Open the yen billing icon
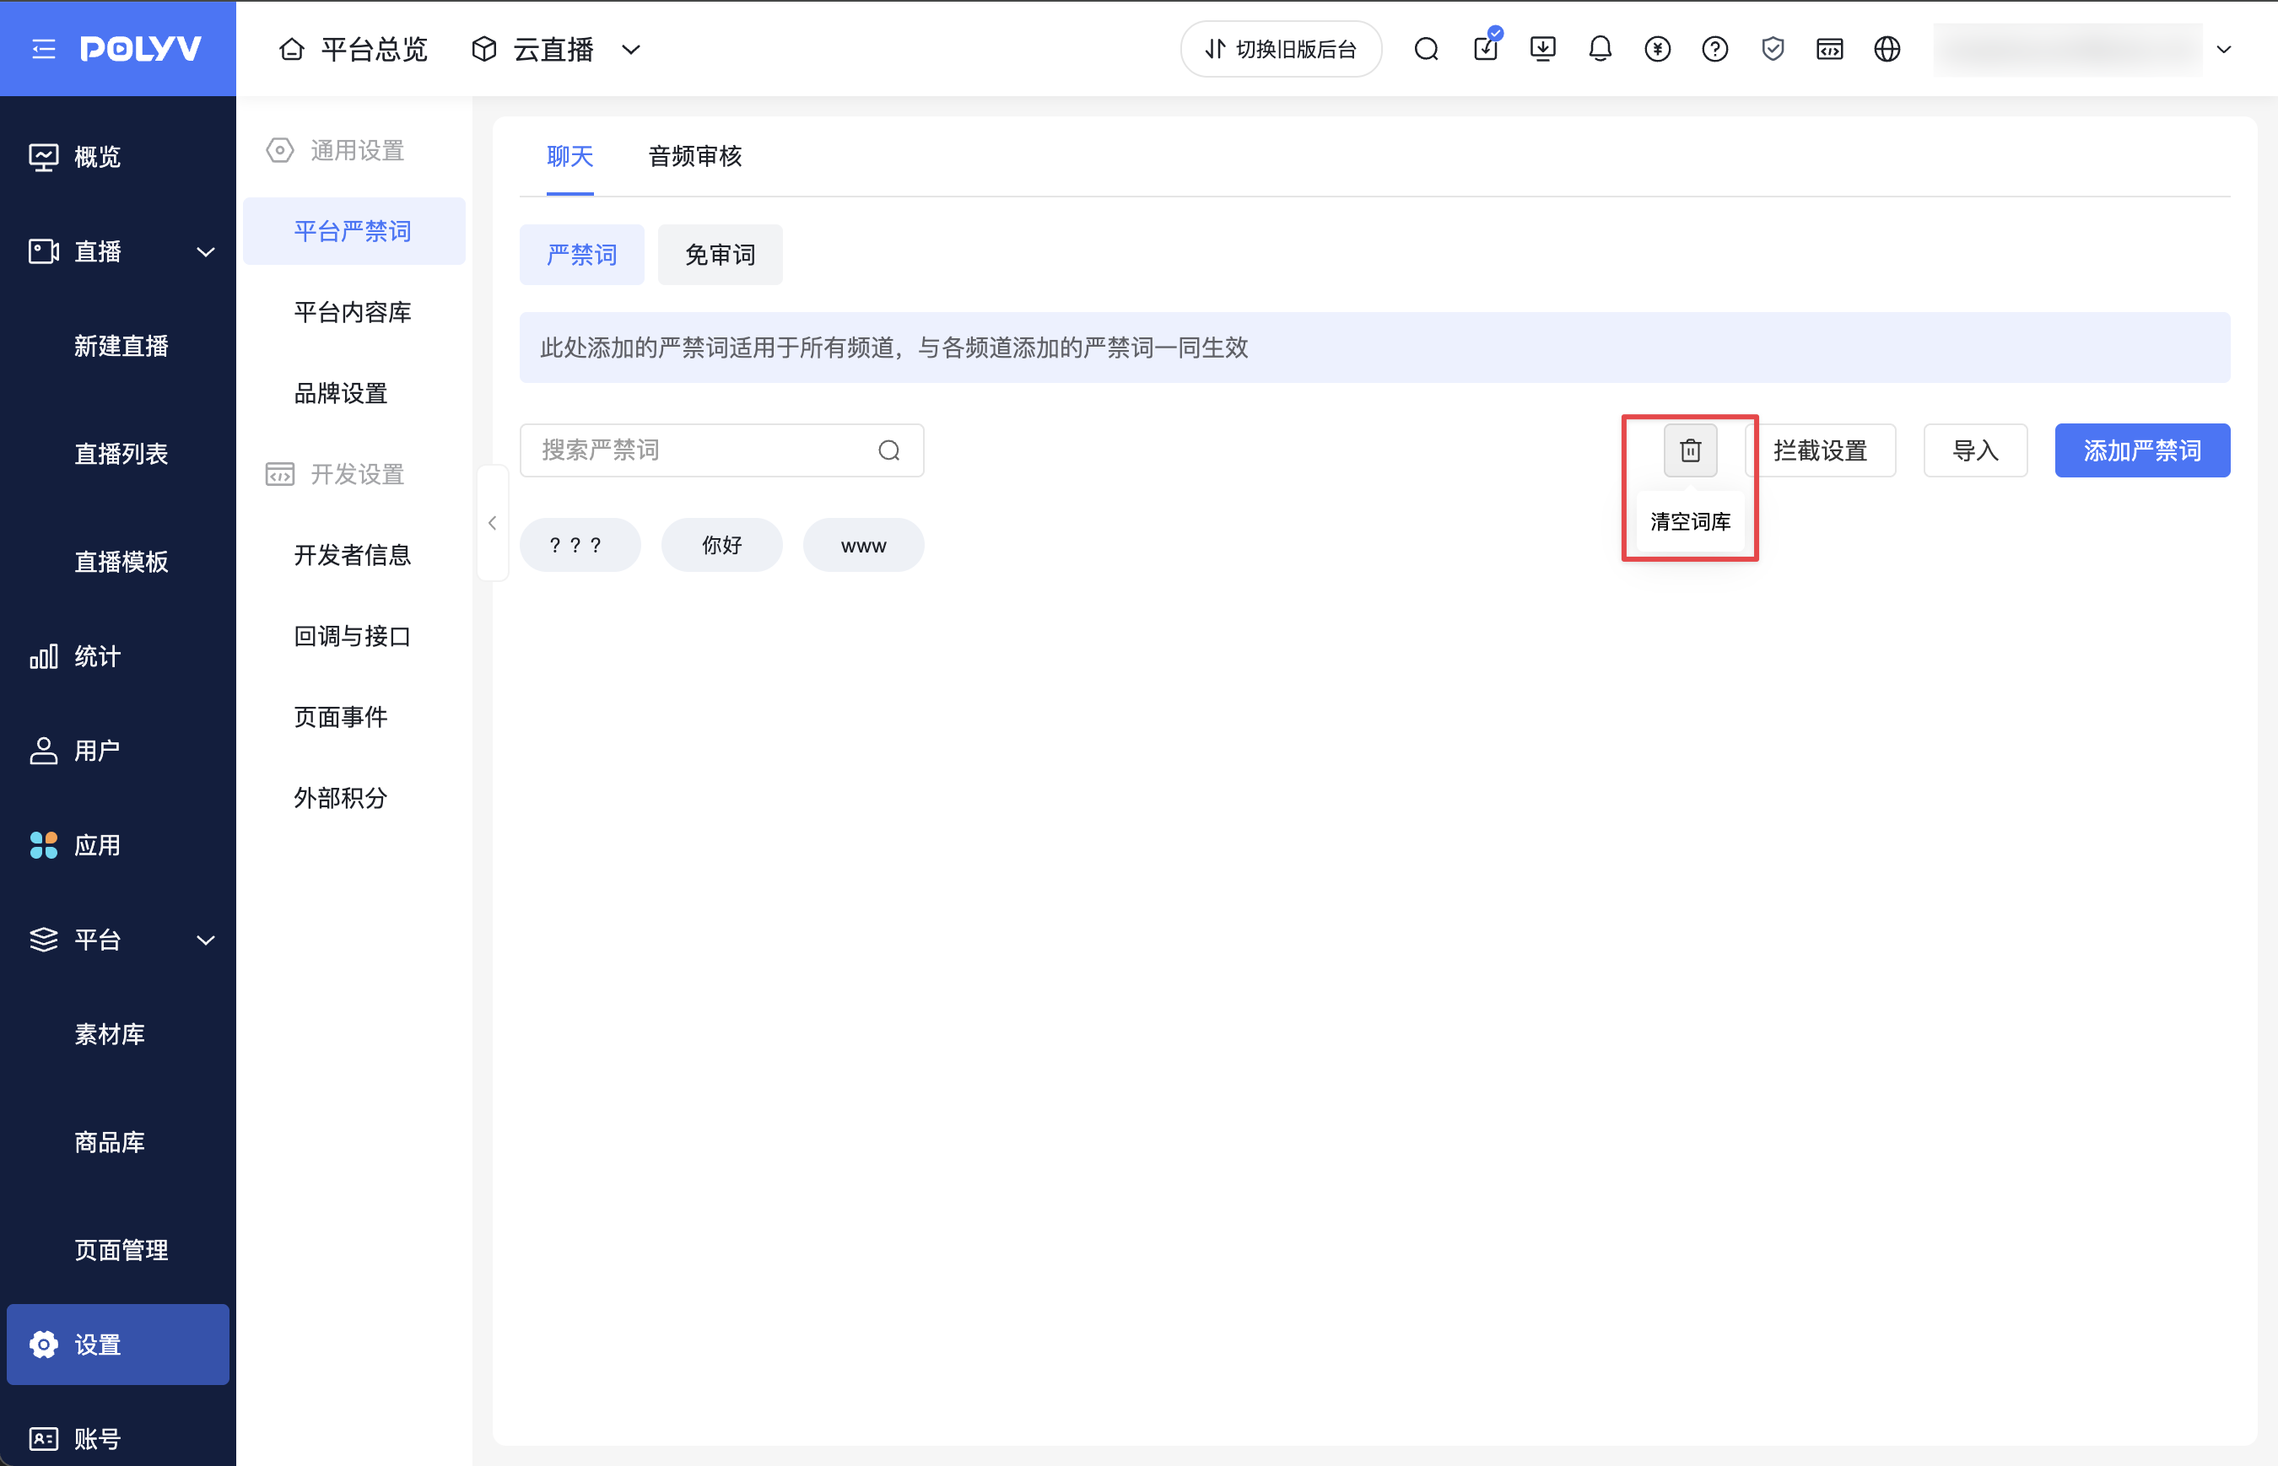The width and height of the screenshot is (2278, 1466). click(x=1657, y=49)
